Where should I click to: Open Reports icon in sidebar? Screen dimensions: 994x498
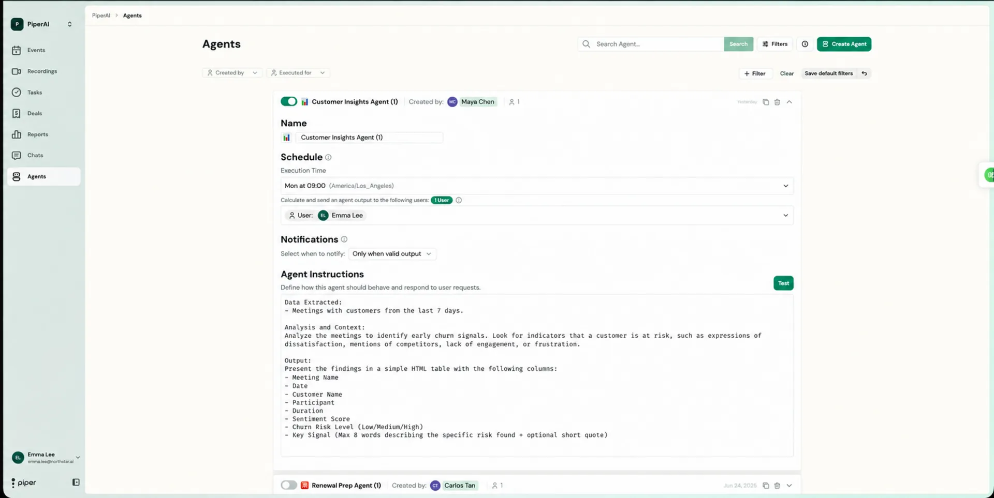(17, 134)
